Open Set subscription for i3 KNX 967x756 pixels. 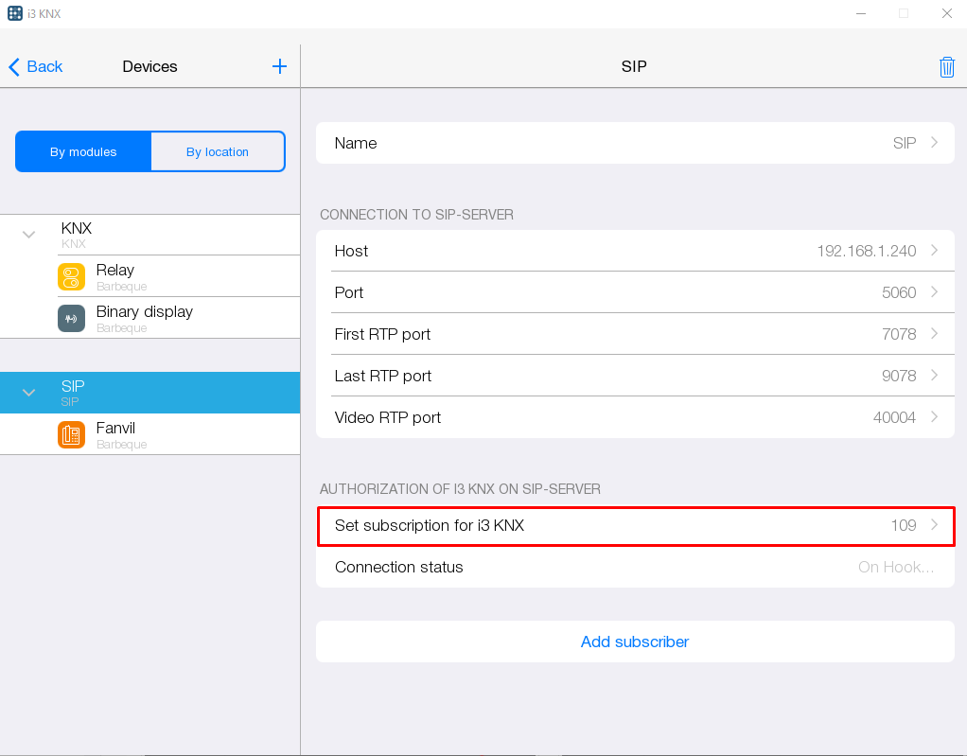pos(634,526)
